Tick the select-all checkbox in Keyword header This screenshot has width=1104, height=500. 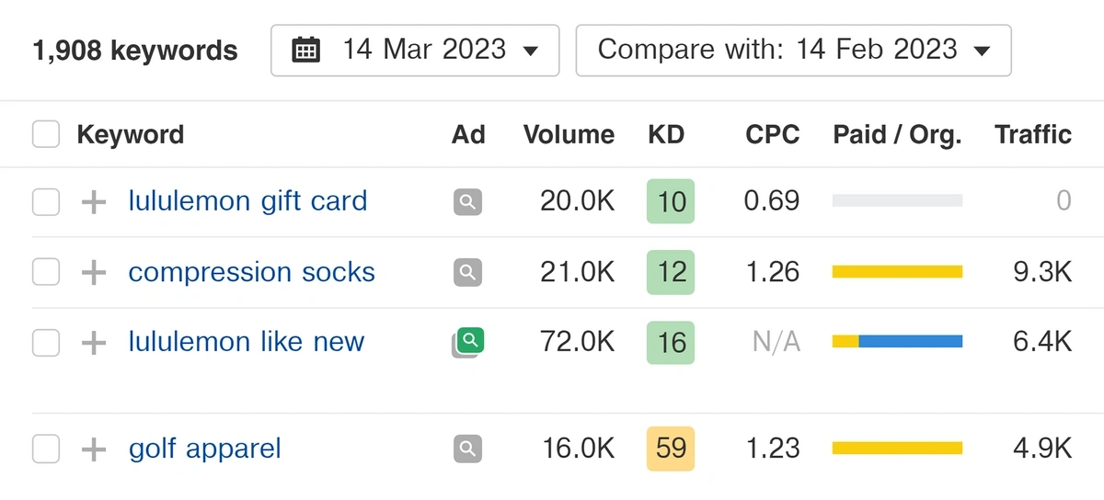pos(46,134)
